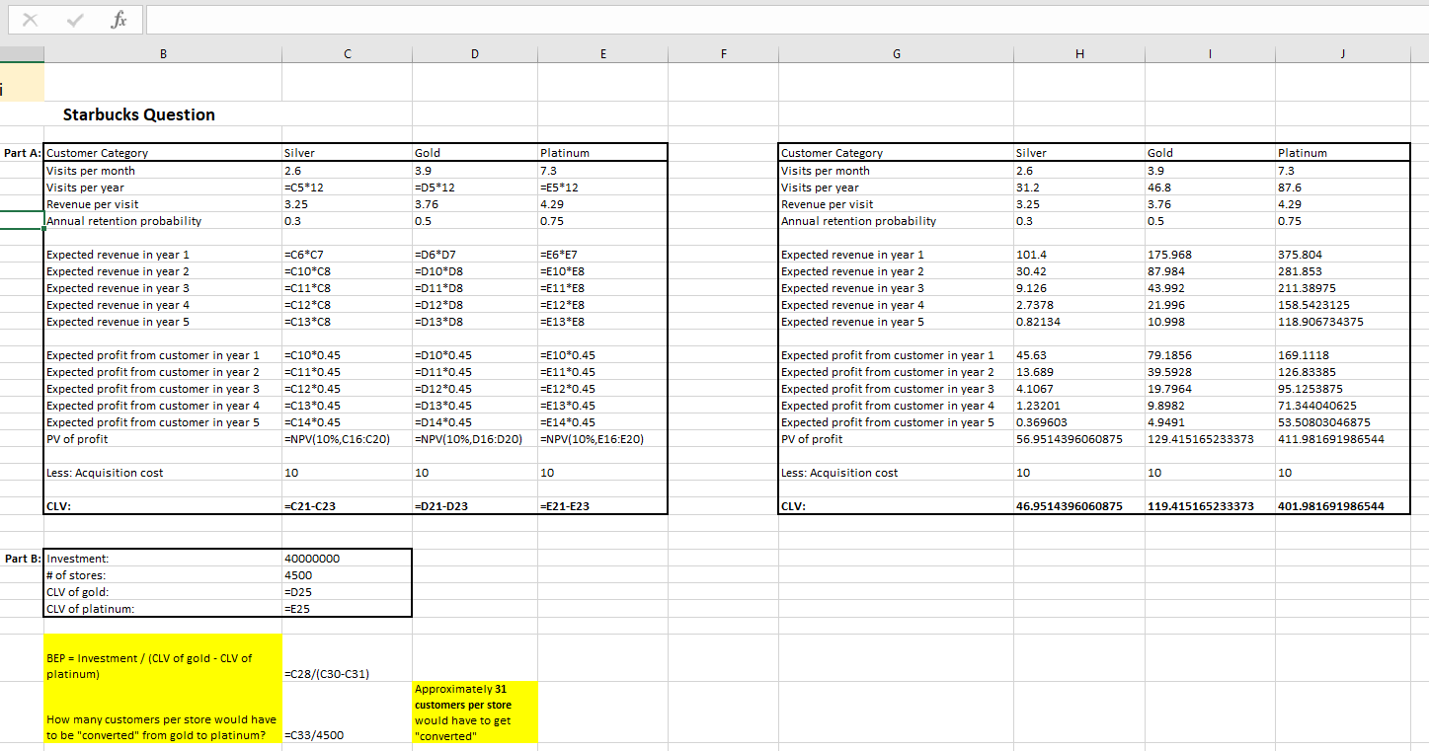
Task: Select cell with formula =D6*D7
Action: 474,255
